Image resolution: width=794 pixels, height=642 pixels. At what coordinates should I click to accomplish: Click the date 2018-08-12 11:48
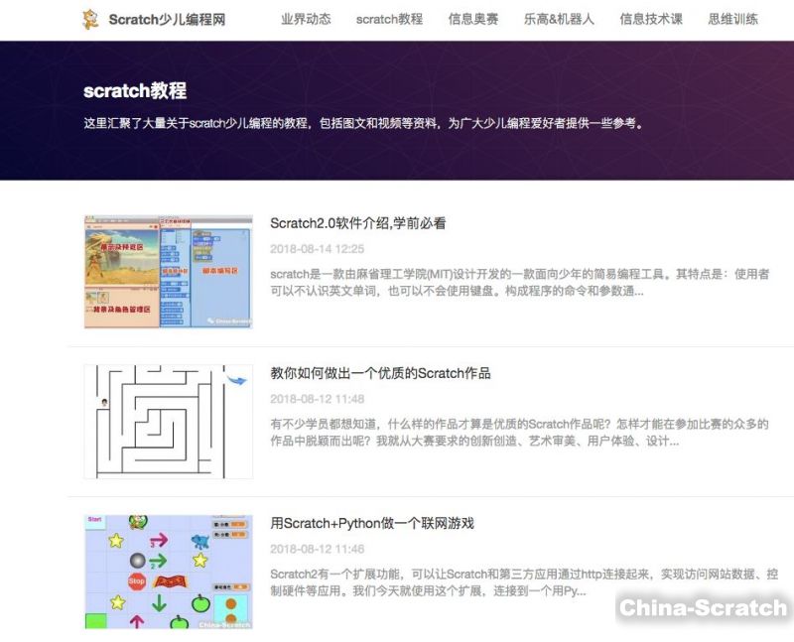tap(317, 399)
